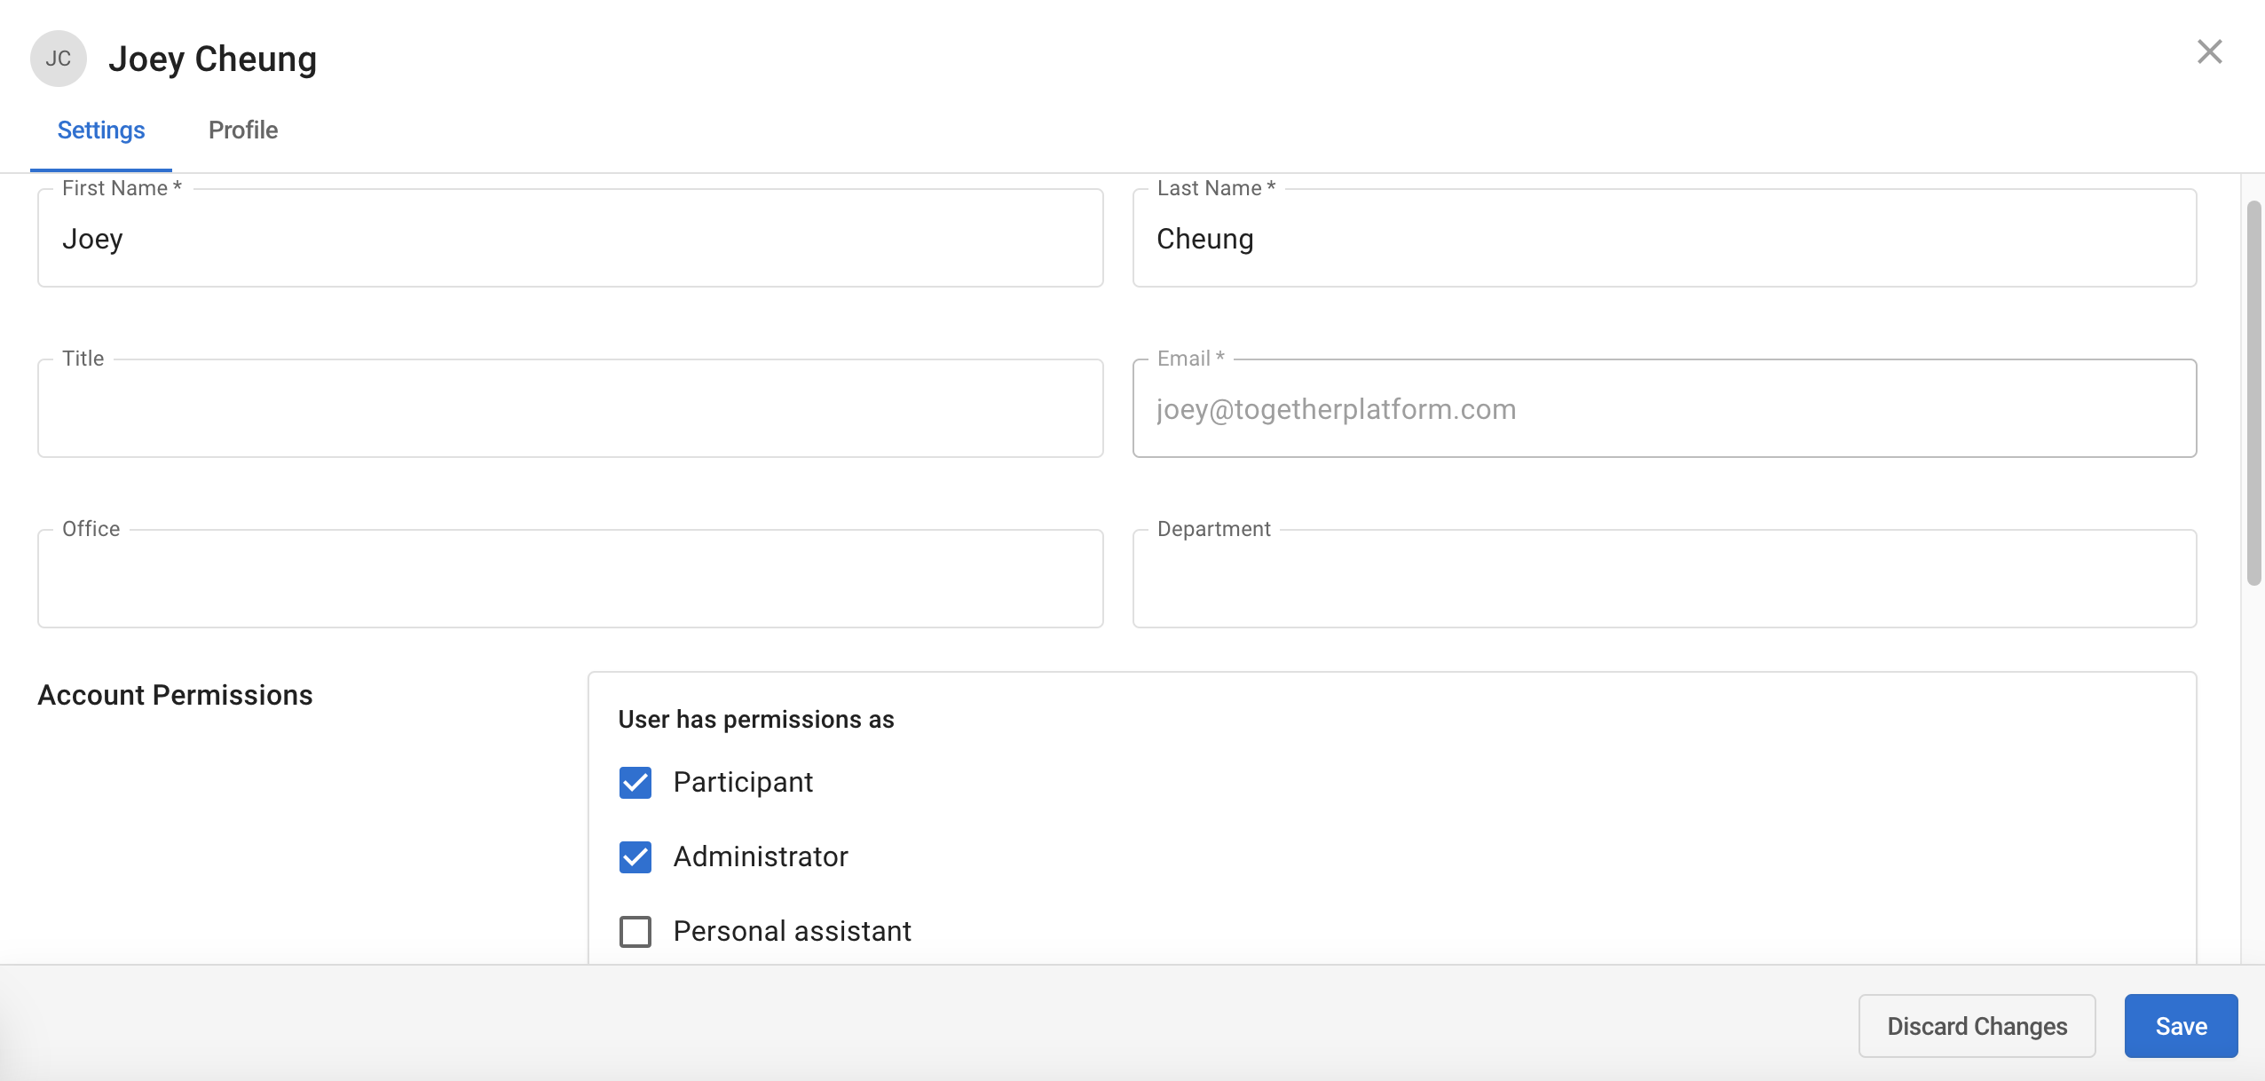The width and height of the screenshot is (2265, 1081).
Task: Click the vertical scrollbar thumb
Action: tap(2254, 393)
